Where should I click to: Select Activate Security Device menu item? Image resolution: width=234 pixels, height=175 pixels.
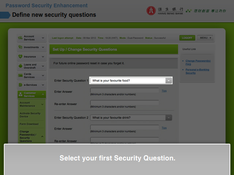pos(30,114)
